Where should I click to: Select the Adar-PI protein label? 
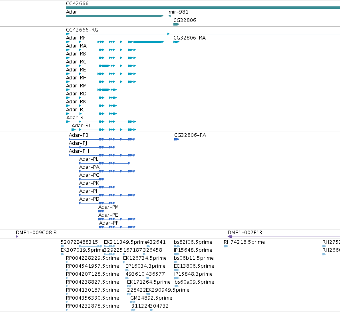pos(88,191)
